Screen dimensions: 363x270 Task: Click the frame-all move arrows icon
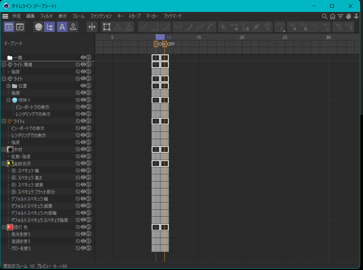click(x=92, y=27)
